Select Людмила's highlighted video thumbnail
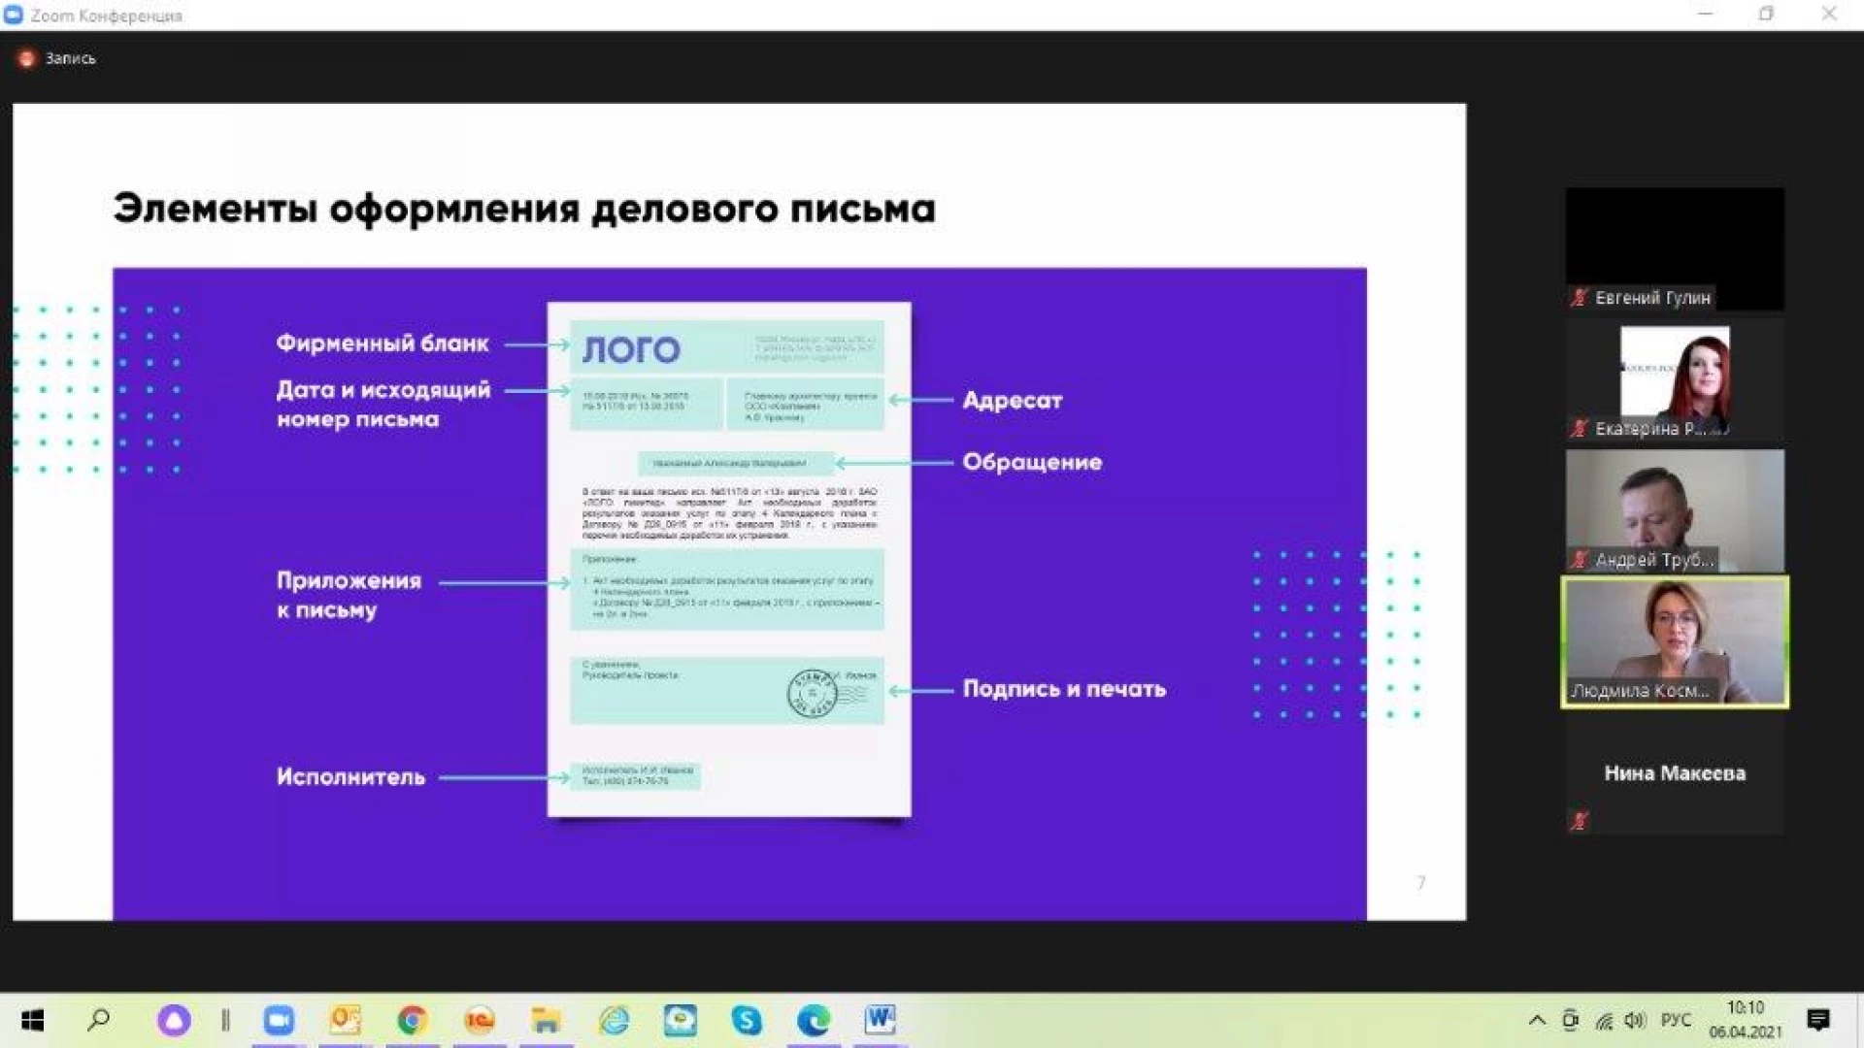The width and height of the screenshot is (1864, 1048). point(1675,641)
